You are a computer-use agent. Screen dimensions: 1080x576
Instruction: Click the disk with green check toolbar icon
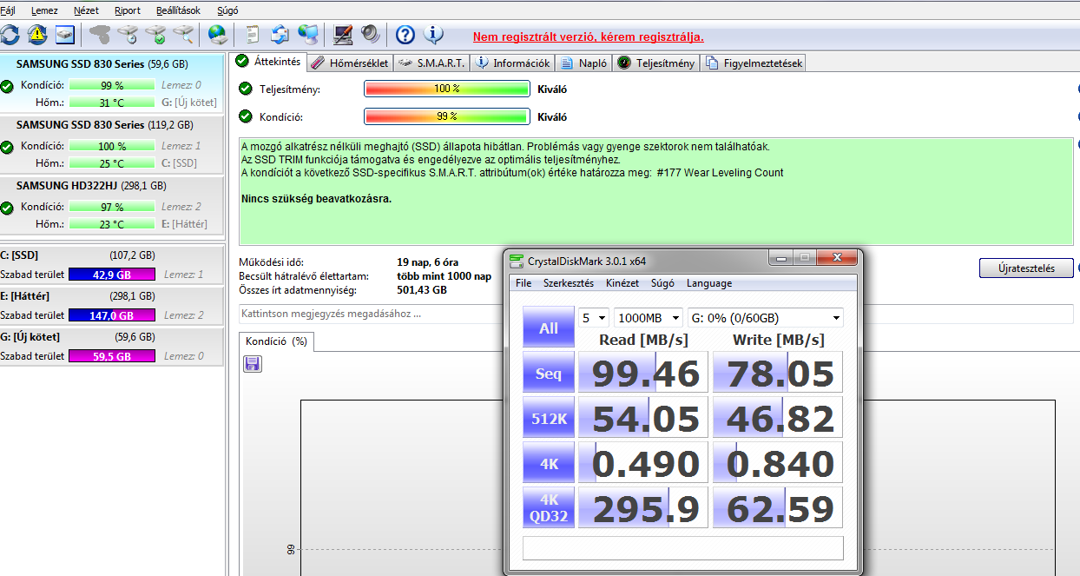(x=155, y=35)
